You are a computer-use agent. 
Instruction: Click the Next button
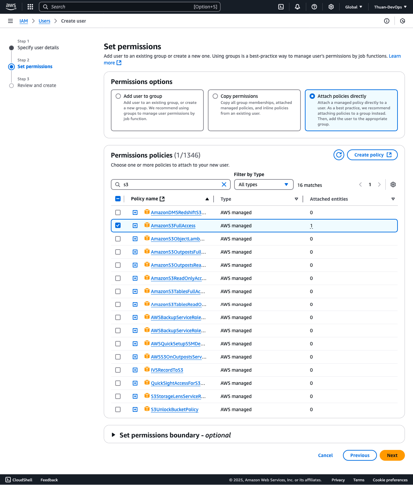392,455
